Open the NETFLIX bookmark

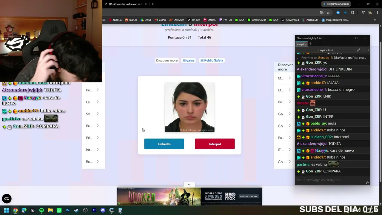click(115, 20)
